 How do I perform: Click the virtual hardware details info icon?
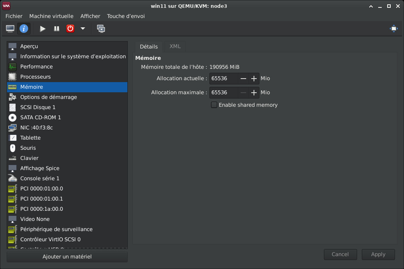coord(24,29)
